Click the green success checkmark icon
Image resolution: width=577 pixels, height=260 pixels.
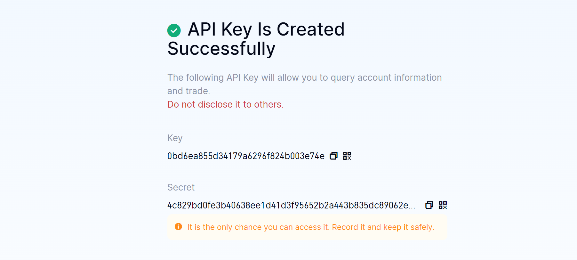click(174, 30)
